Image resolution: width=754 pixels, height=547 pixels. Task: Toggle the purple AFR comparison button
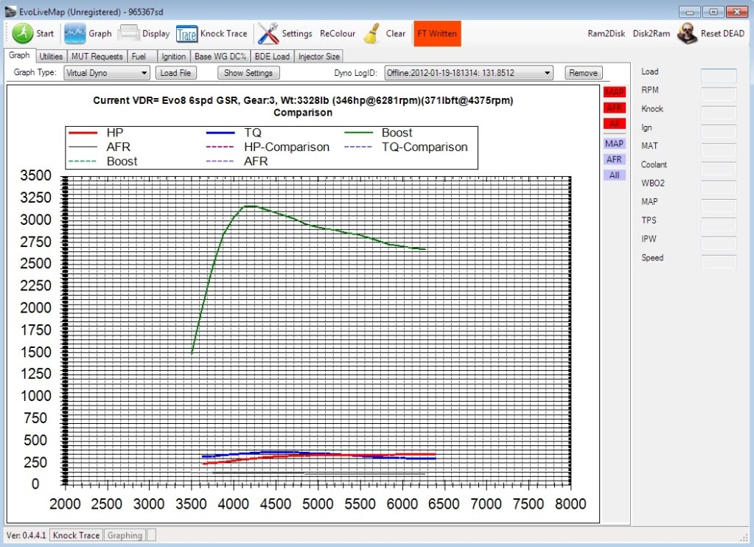pyautogui.click(x=614, y=159)
